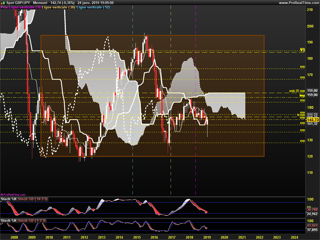Select Stoch %K label above Stoch %D (5 3 3)
This screenshot has height=240, width=320.
pyautogui.click(x=9, y=221)
